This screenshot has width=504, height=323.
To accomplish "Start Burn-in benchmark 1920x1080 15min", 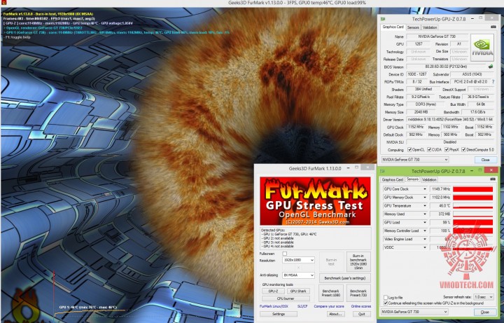I will click(358, 262).
